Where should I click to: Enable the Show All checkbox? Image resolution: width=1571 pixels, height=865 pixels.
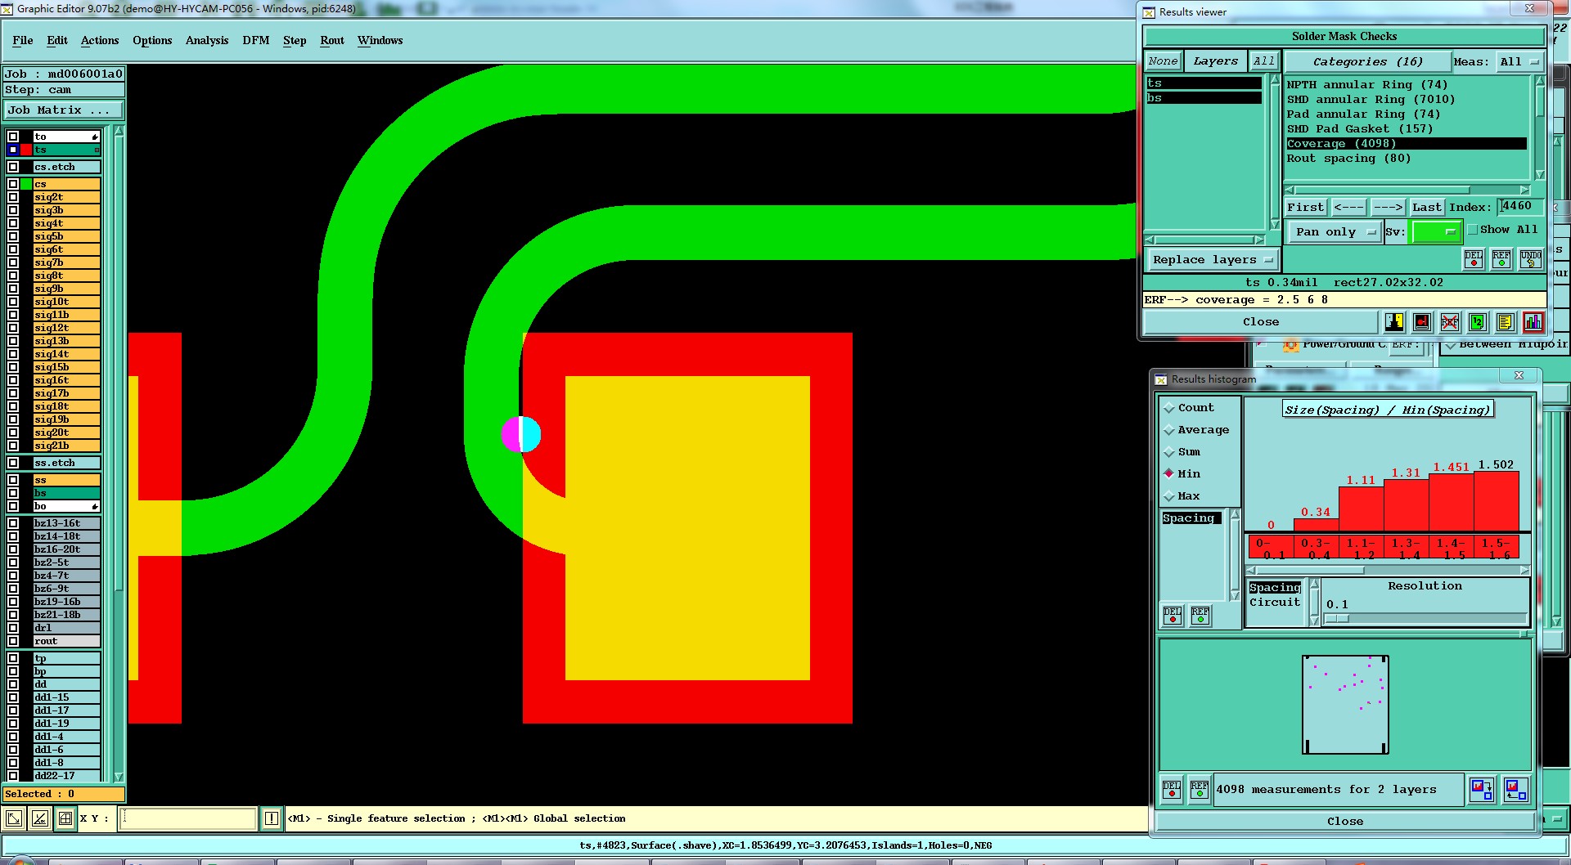click(1473, 230)
